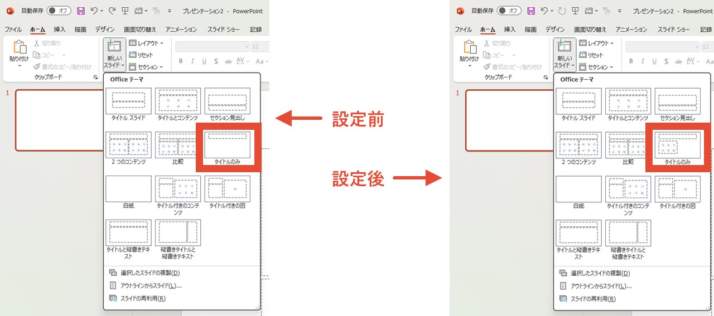Select 白紙 layout in left gallery
714x316 pixels.
click(128, 192)
